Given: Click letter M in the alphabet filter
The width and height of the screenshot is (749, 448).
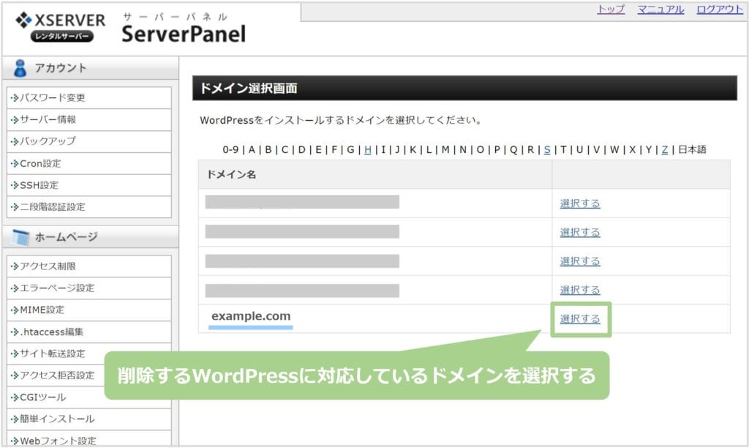Looking at the screenshot, I should point(445,149).
